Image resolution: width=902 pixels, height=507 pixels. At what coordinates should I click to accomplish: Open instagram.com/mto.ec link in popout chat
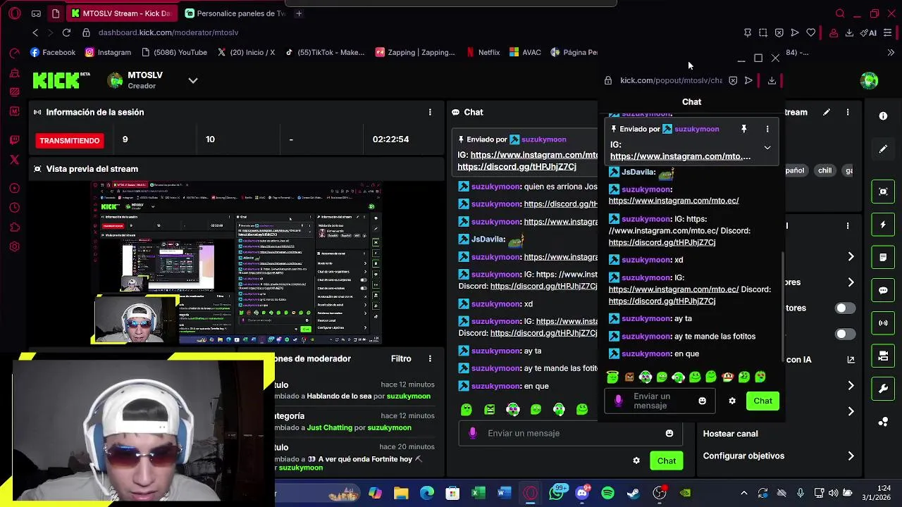point(674,201)
